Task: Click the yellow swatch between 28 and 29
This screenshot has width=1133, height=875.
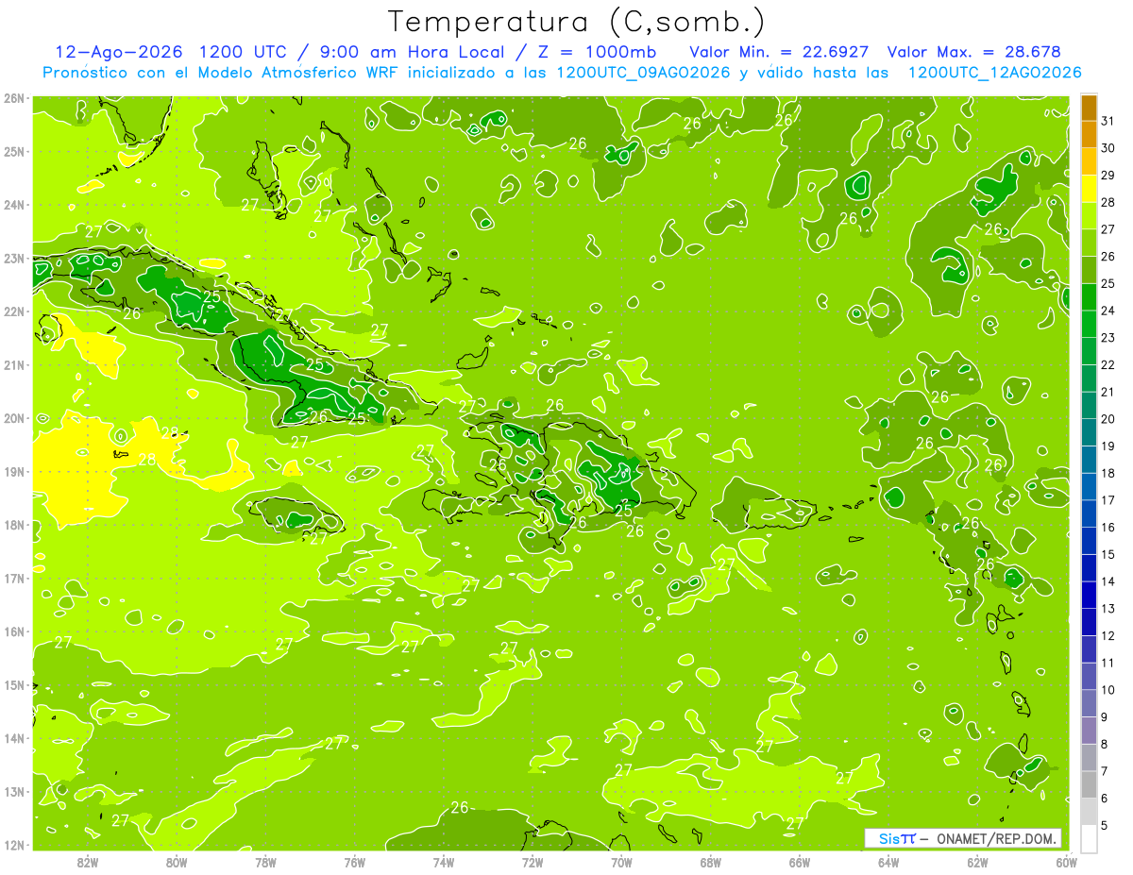Action: point(1089,189)
